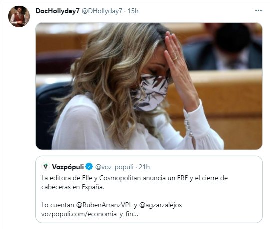Click the Vozpópuli account name
270x229 pixels.
tap(68, 167)
